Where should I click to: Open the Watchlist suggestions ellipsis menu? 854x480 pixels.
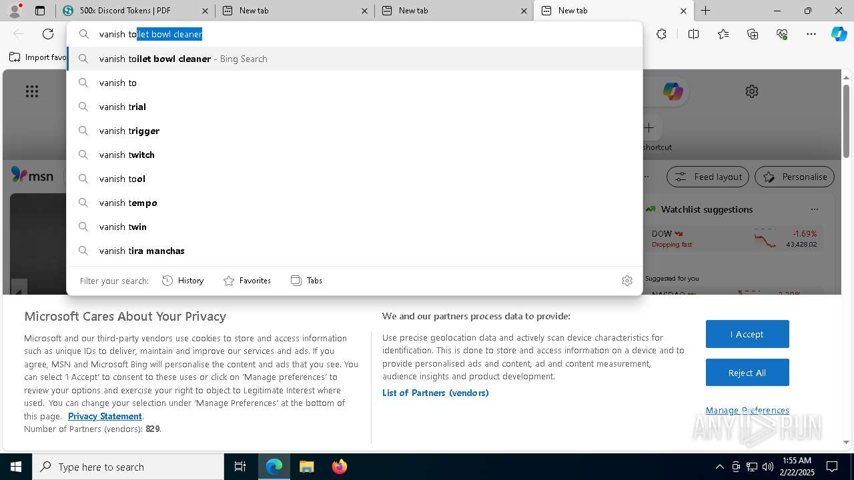814,209
